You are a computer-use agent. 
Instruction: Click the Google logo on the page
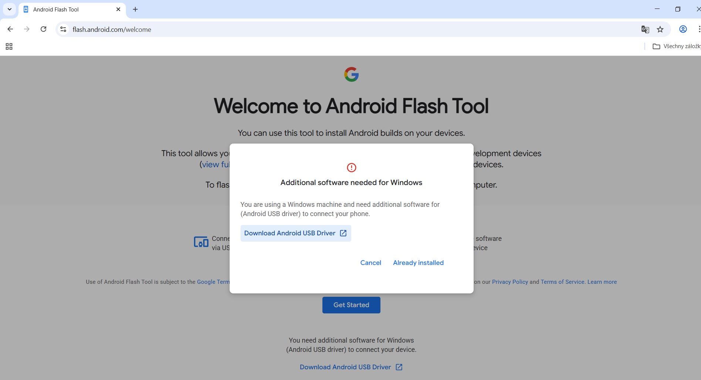[x=351, y=74]
